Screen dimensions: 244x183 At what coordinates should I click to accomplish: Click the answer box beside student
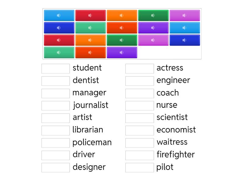tap(56, 69)
